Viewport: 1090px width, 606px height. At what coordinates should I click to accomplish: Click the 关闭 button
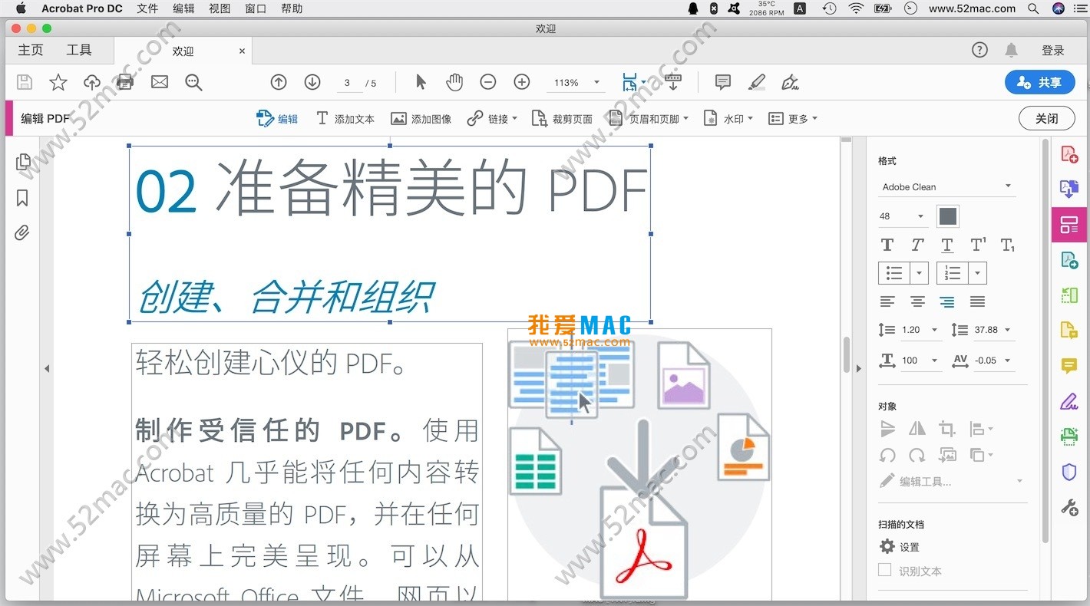1046,118
